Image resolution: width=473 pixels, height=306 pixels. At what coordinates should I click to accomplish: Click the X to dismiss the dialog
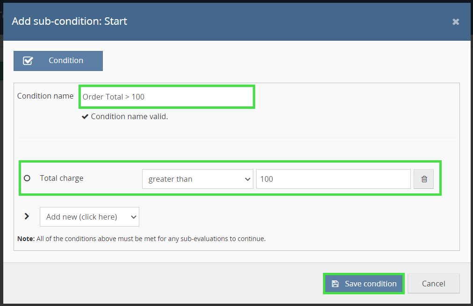coord(456,21)
